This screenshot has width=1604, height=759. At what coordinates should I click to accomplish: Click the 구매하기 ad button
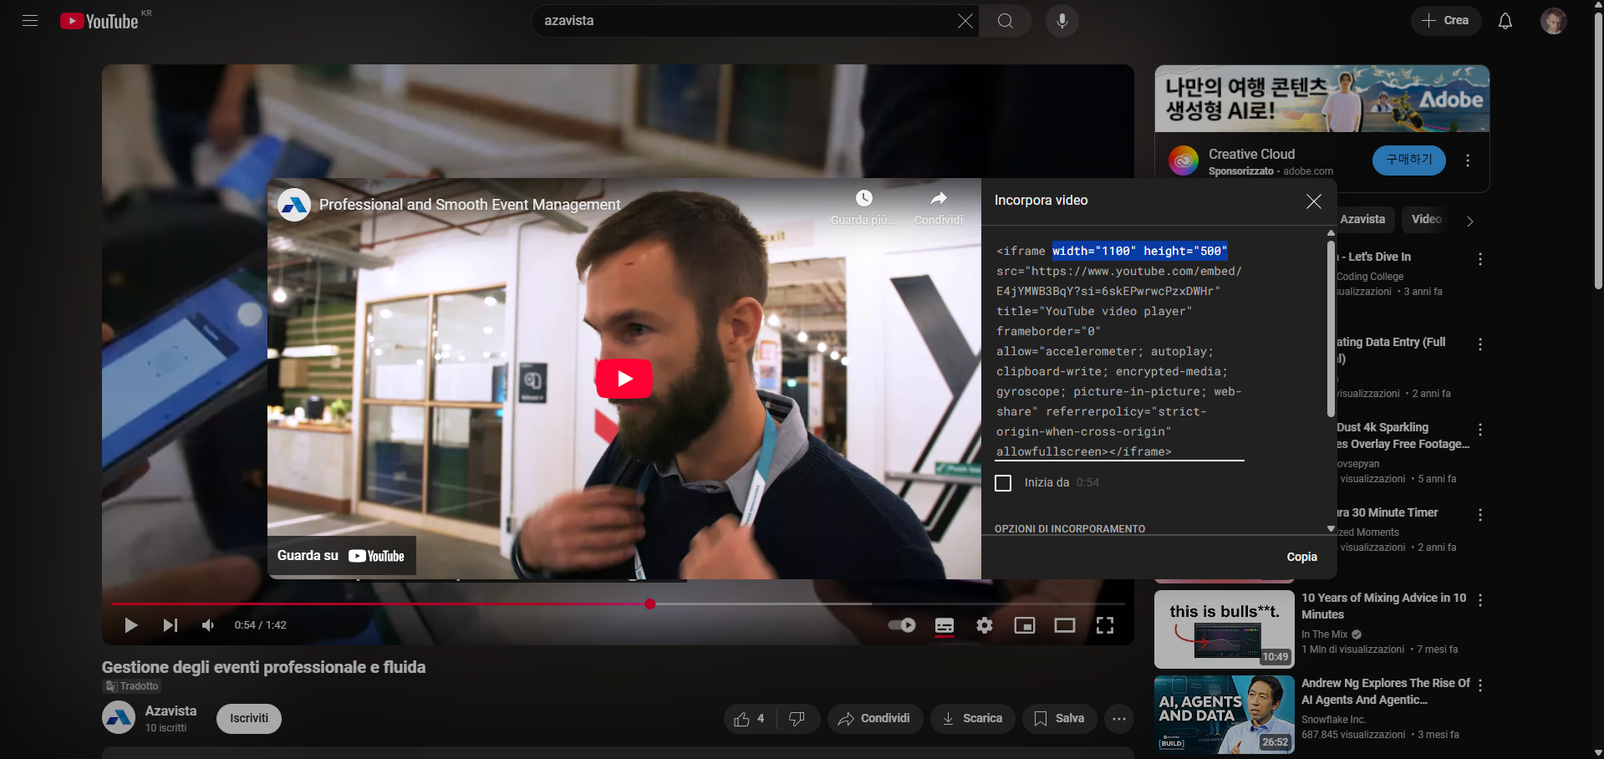pos(1409,160)
